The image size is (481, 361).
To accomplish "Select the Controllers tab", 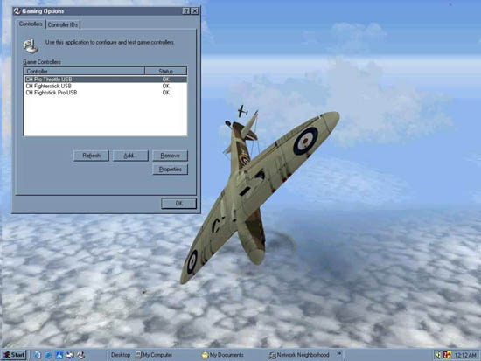I will point(31,24).
